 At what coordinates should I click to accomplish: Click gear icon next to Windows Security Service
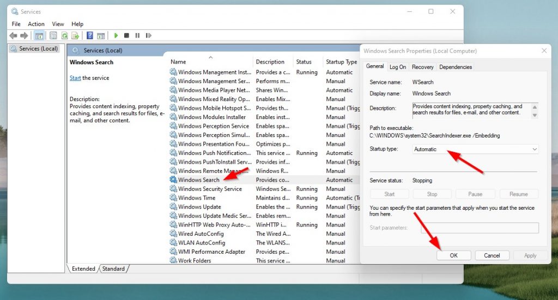173,189
